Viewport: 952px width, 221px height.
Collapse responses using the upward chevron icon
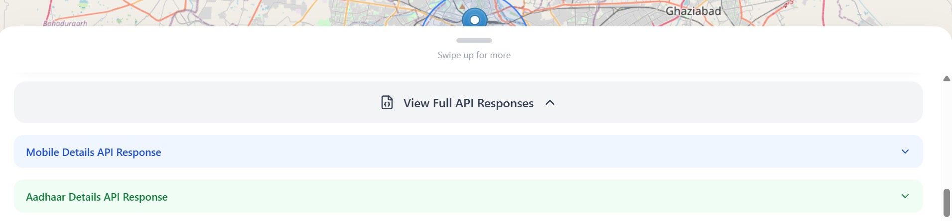(550, 102)
